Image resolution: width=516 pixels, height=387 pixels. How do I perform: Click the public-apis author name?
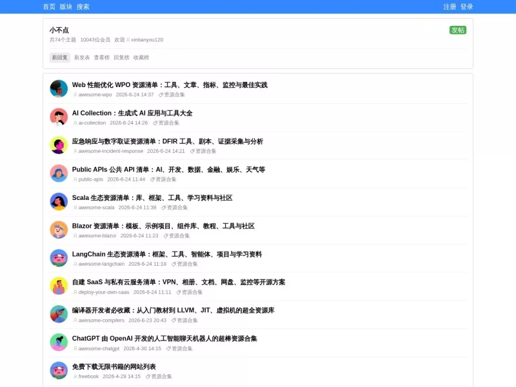pyautogui.click(x=91, y=179)
